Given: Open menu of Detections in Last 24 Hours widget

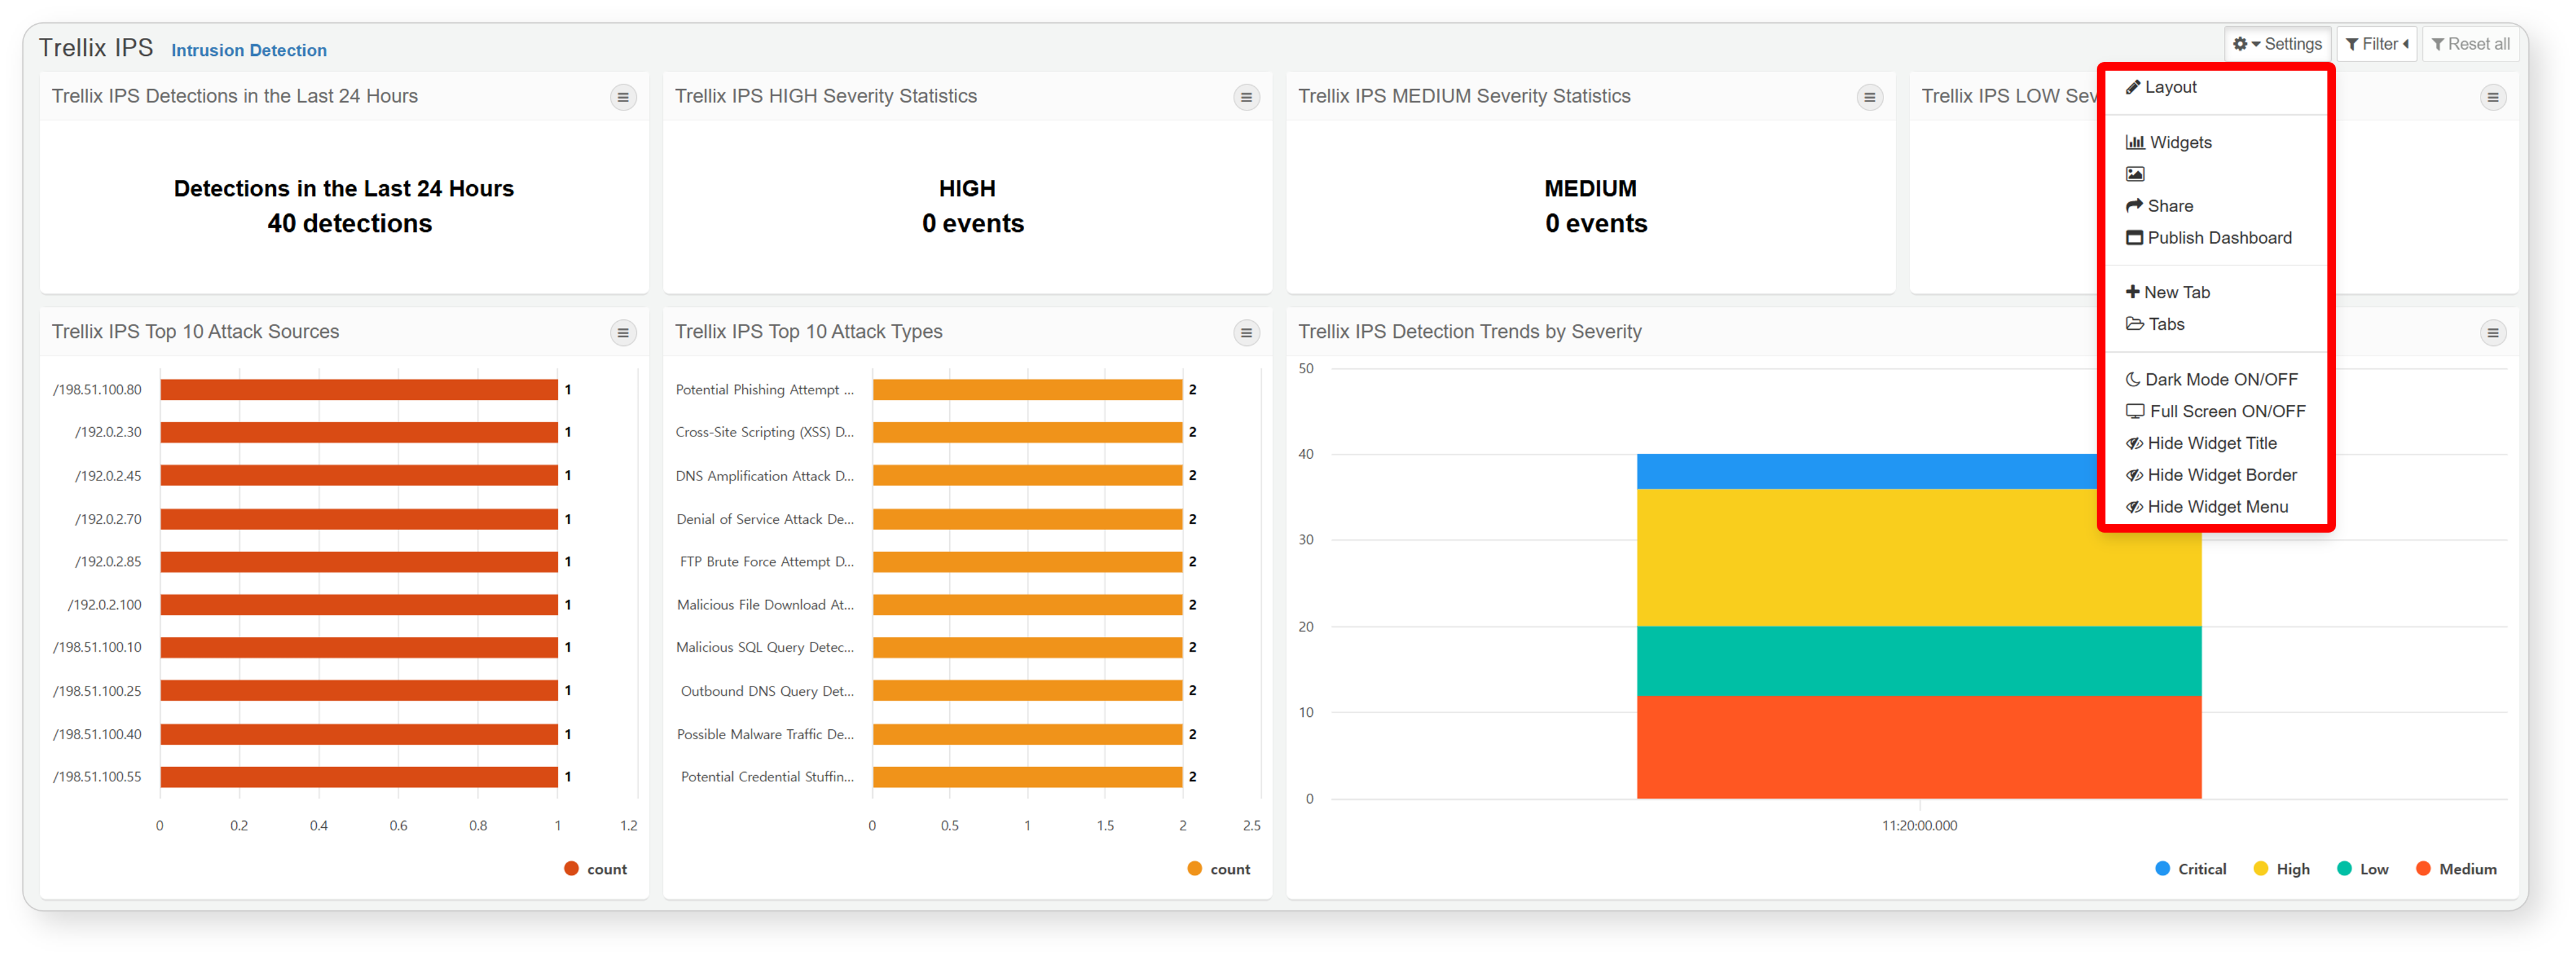Looking at the screenshot, I should click(623, 97).
